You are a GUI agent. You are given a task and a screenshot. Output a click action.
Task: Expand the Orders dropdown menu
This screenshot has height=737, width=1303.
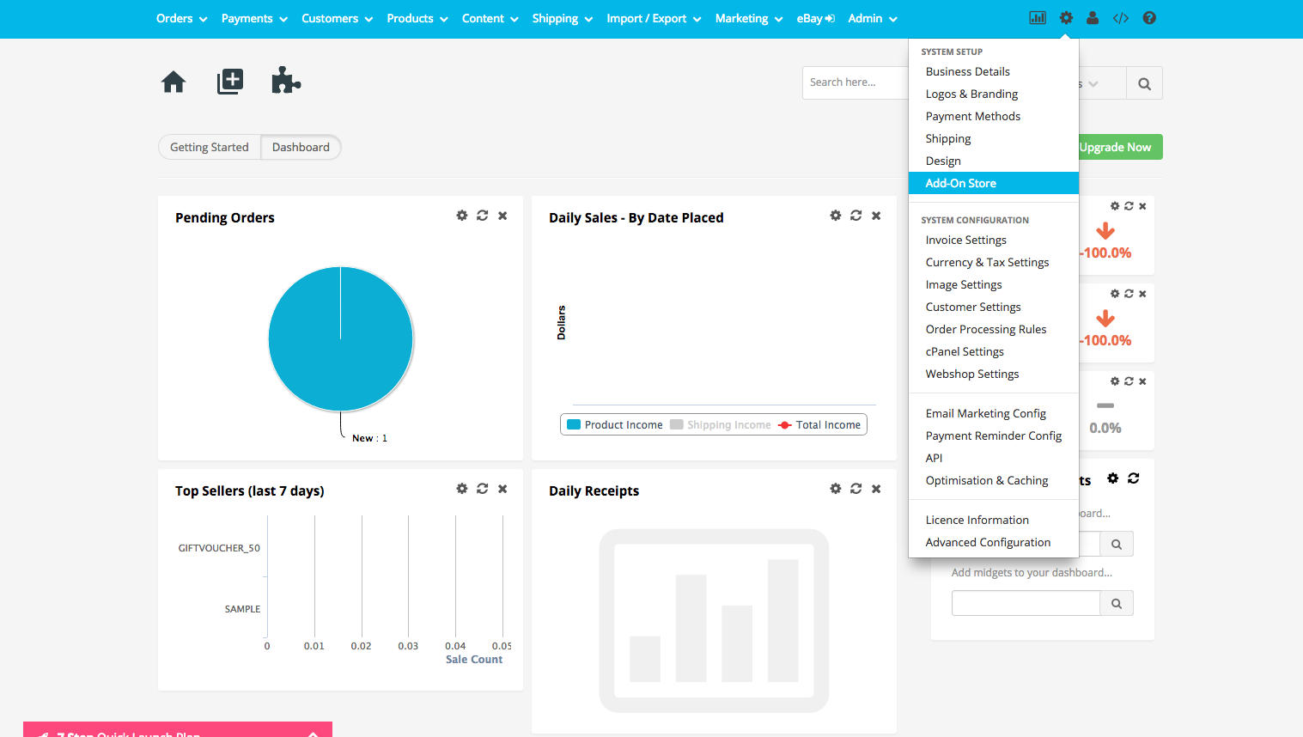point(181,19)
